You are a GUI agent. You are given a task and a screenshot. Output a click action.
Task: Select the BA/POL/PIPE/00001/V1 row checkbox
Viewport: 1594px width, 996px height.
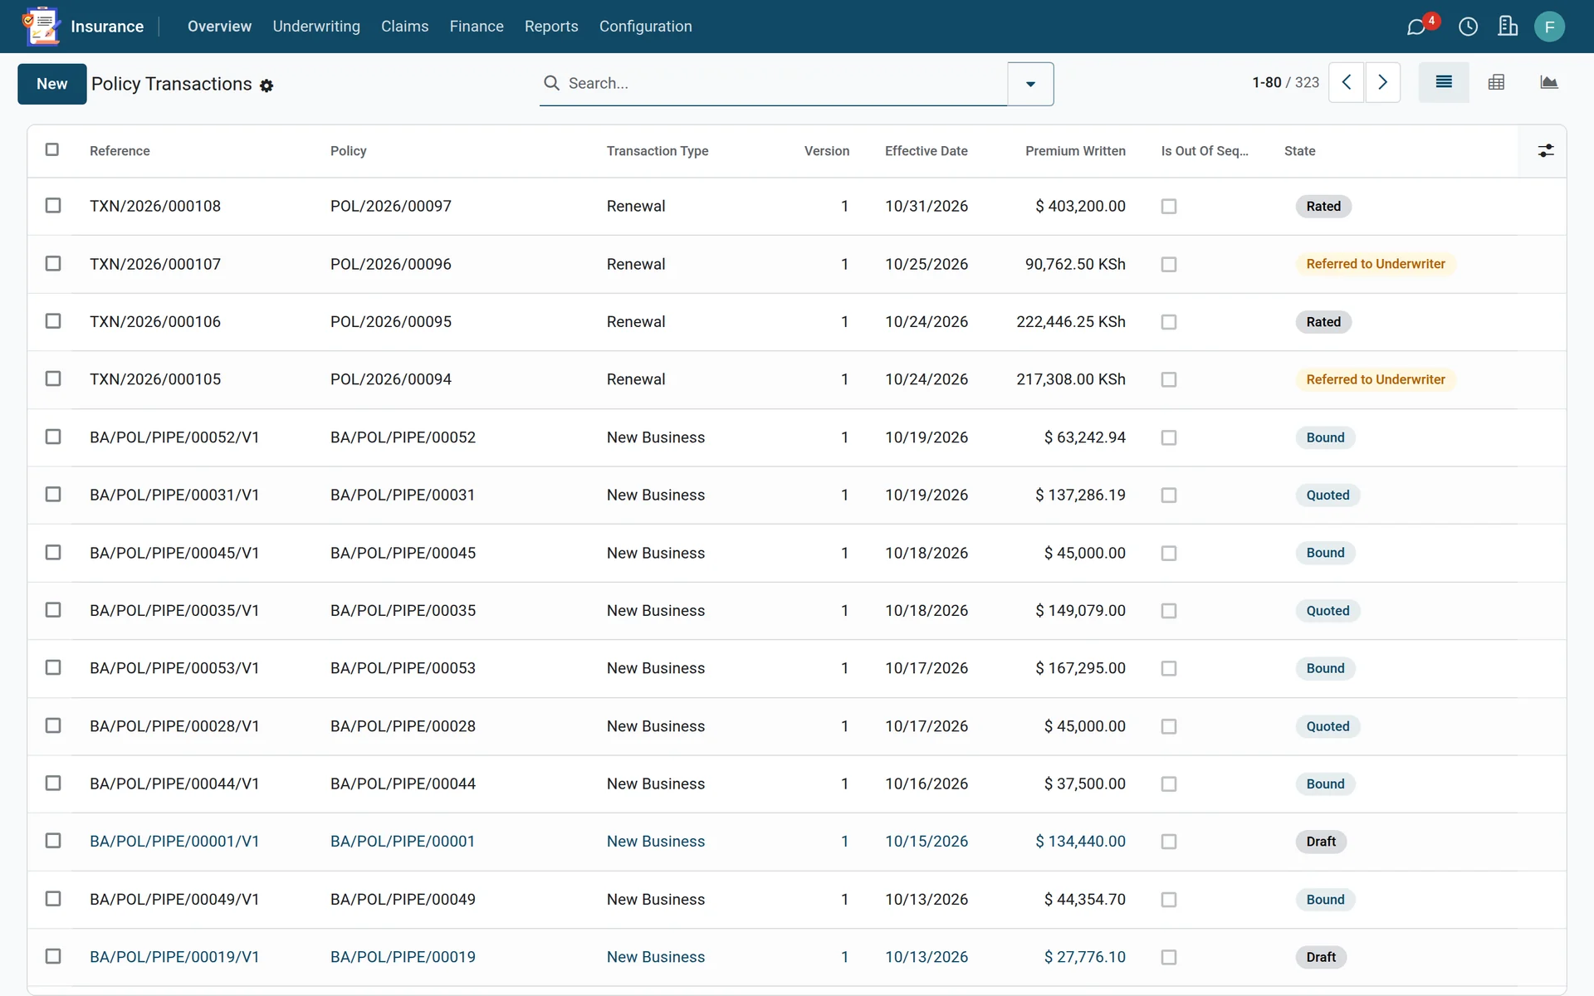(53, 841)
